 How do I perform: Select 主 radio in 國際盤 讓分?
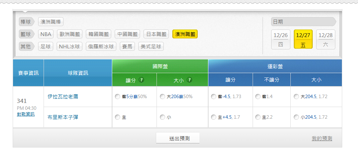117,117
